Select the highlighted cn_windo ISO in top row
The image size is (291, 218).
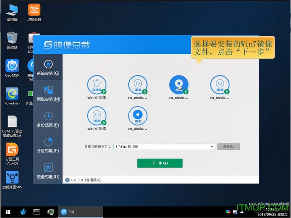click(x=179, y=85)
